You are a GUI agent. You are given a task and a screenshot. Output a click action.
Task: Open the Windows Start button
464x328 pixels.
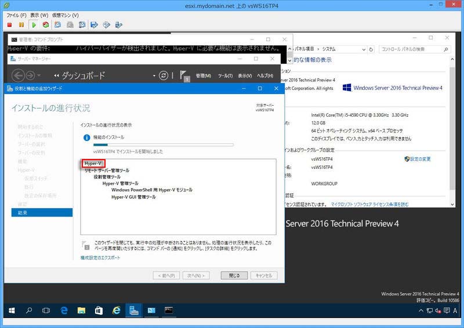click(x=12, y=311)
